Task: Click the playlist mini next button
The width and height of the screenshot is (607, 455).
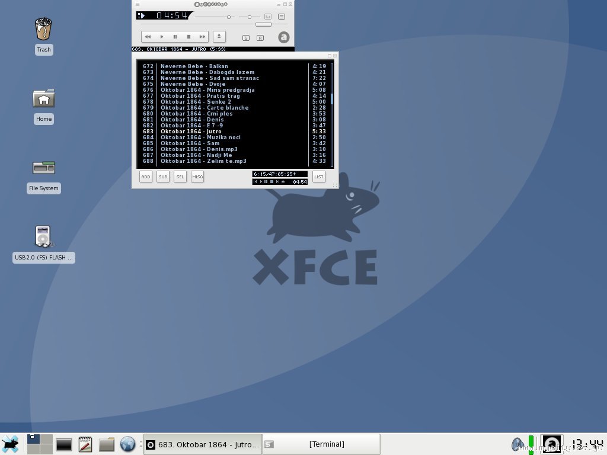Action: tap(277, 181)
